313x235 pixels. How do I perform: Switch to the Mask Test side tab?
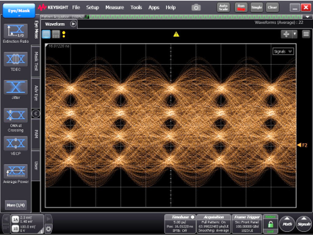[x=36, y=61]
